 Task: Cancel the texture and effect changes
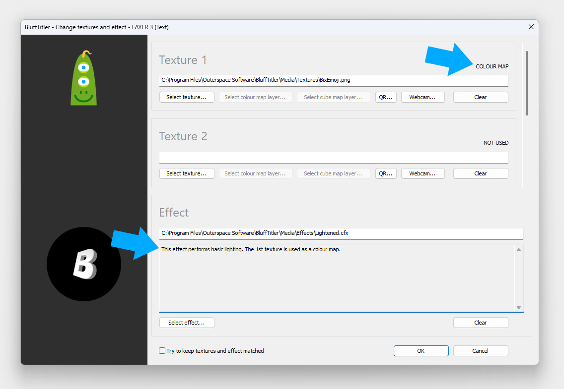tap(481, 351)
